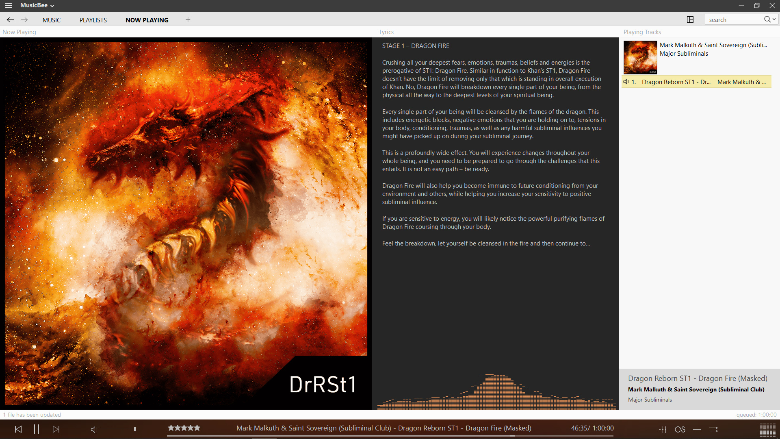Screen dimensions: 780x439
Task: Expand the MusicBee title dropdown
Action: [52, 6]
